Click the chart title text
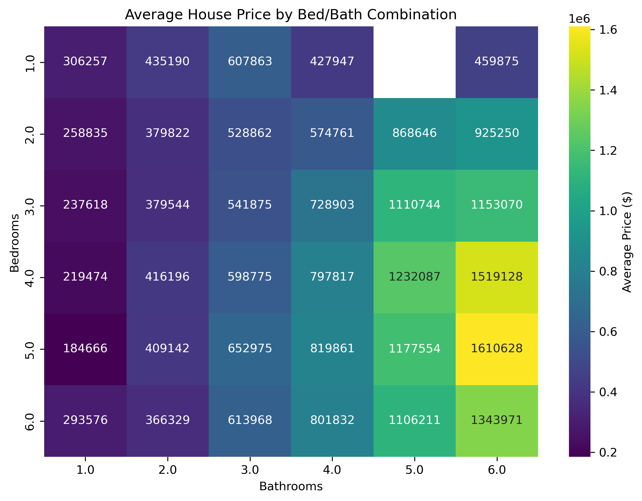 [291, 15]
